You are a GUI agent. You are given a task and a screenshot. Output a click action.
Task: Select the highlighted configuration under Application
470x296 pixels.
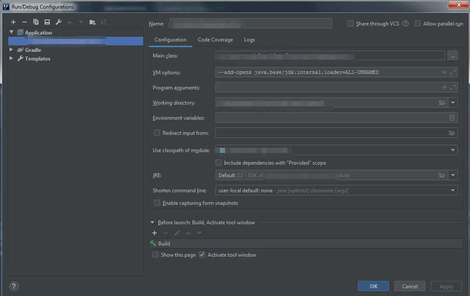point(76,41)
